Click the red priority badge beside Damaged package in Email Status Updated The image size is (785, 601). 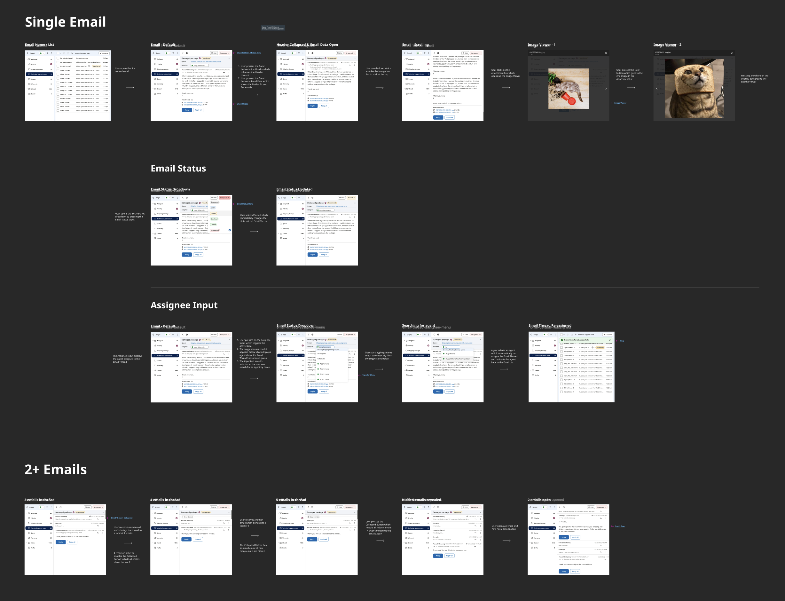point(326,203)
